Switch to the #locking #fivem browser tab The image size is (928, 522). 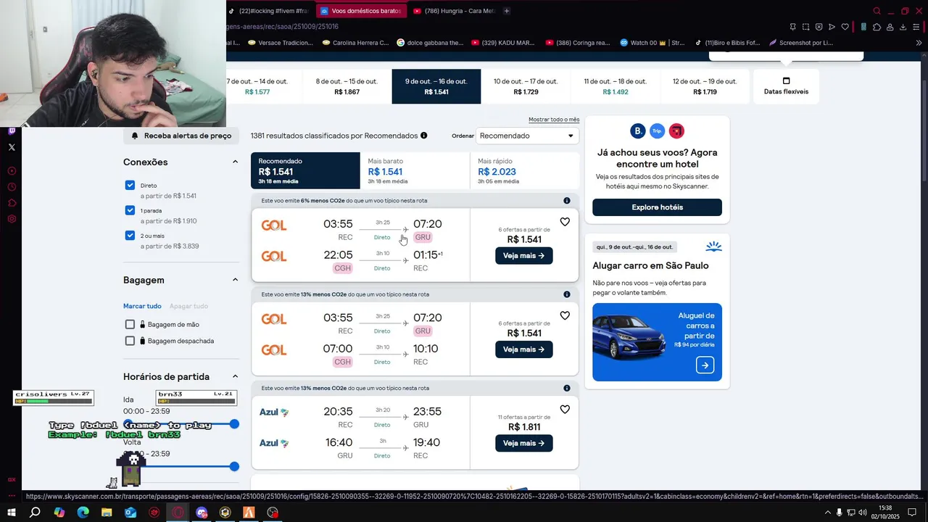268,11
